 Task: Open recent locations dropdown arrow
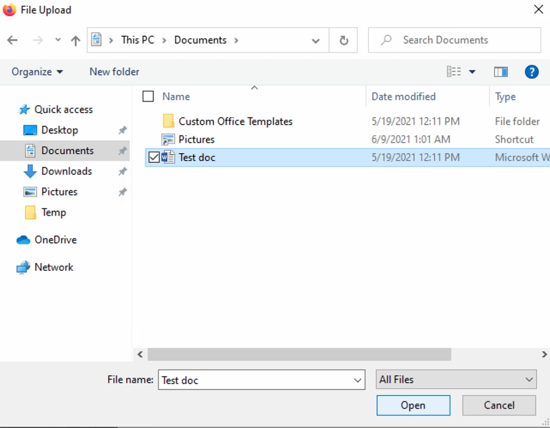(58, 40)
